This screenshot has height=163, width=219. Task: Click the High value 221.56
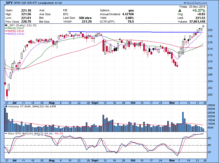coord(26,14)
